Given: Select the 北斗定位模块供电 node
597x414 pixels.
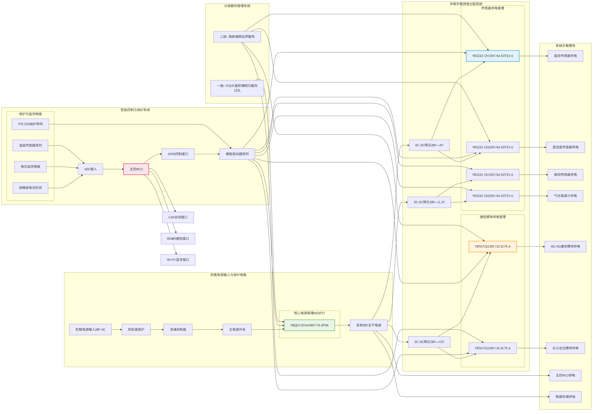Looking at the screenshot, I should (565, 348).
